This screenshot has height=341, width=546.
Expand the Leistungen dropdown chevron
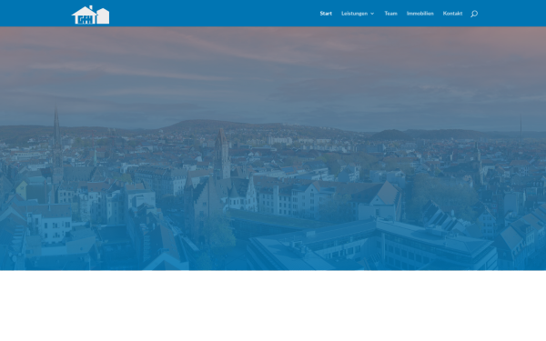[372, 14]
